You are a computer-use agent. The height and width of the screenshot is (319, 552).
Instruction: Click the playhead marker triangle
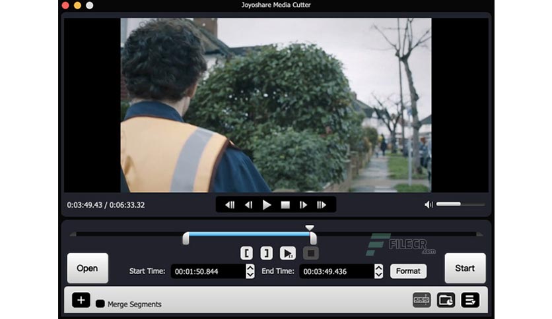[310, 227]
